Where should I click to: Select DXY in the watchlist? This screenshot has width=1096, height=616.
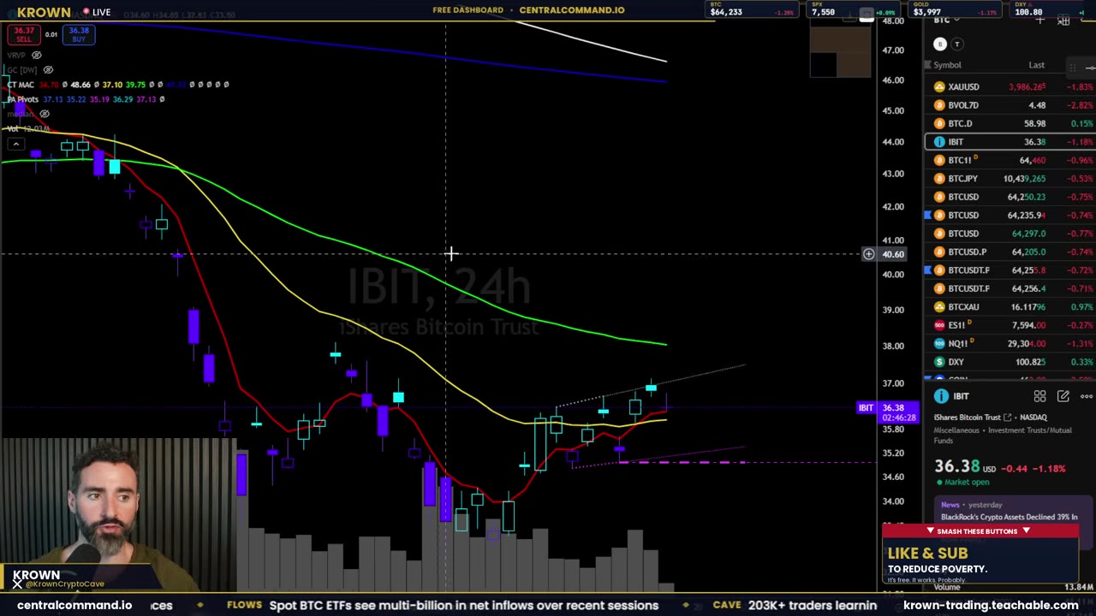(1010, 362)
